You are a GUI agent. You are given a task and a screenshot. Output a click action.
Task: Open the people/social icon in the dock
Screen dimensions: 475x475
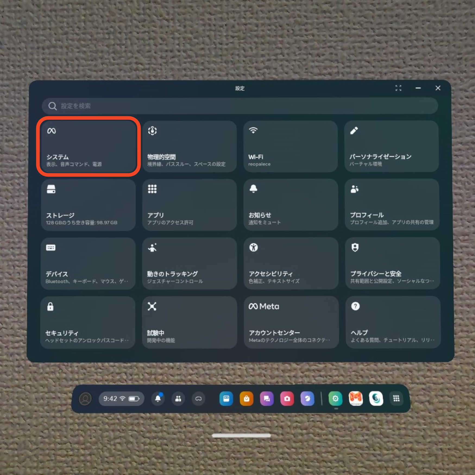coord(178,398)
